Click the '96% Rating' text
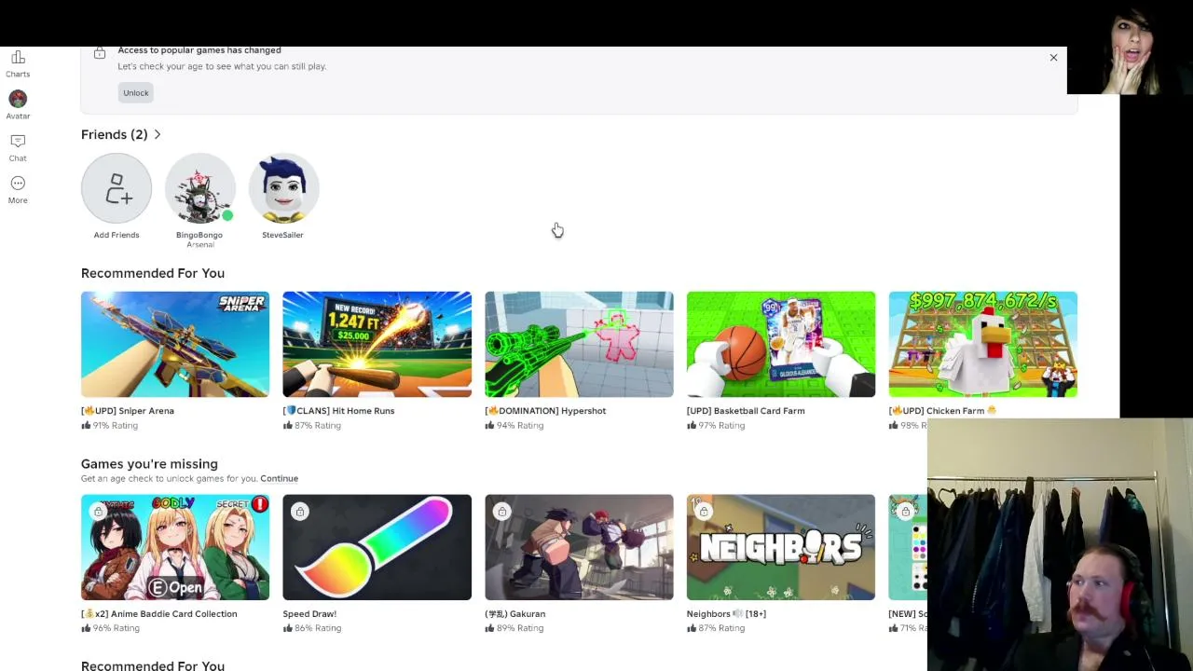 click(x=117, y=628)
